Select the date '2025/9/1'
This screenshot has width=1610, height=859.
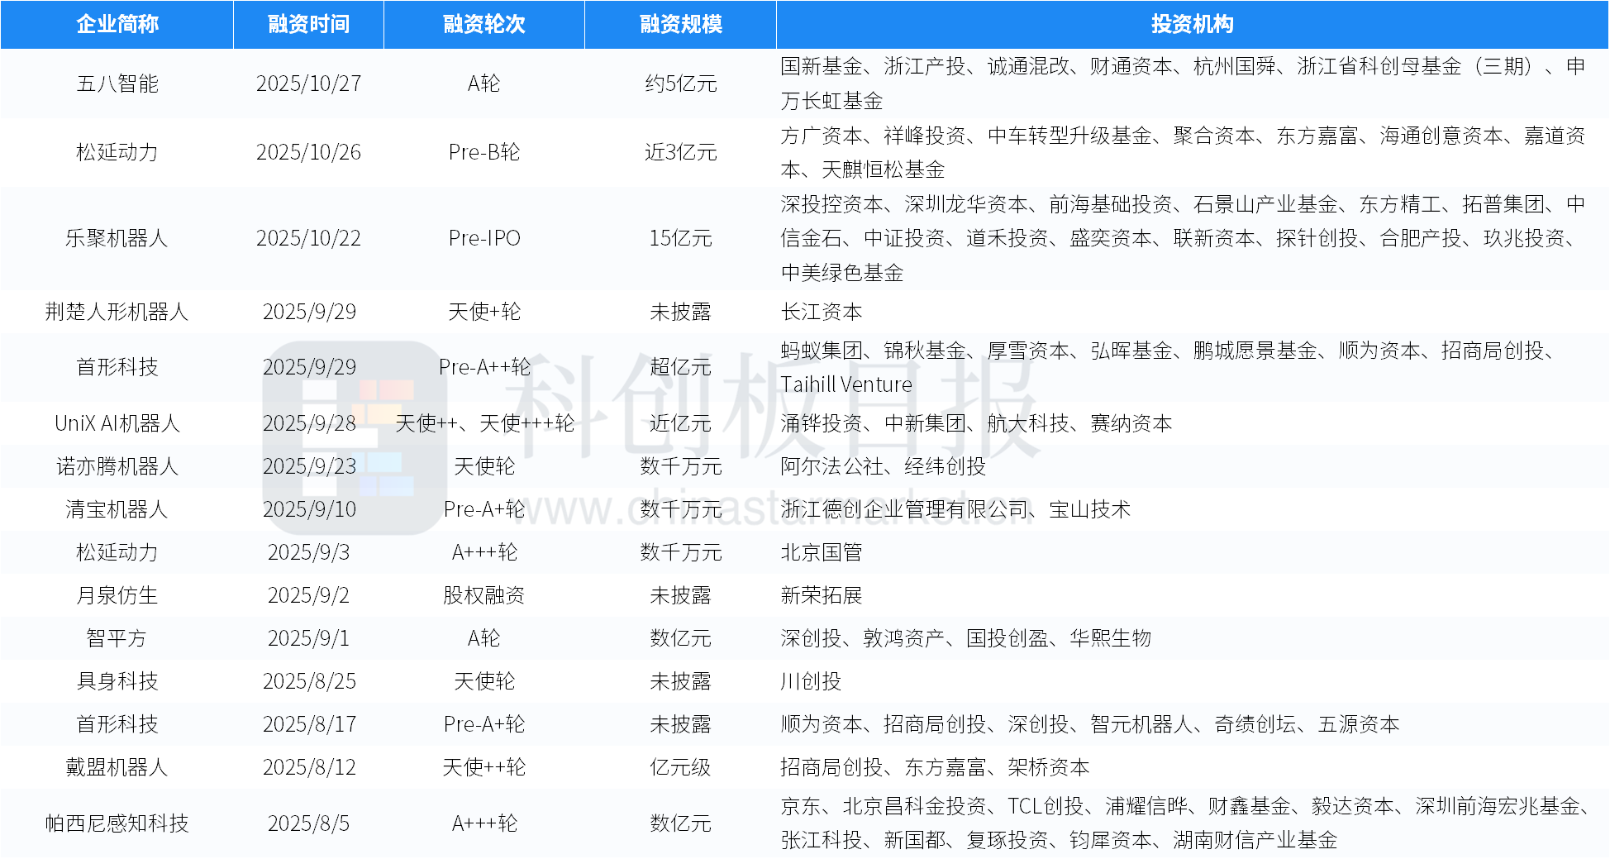pos(308,638)
